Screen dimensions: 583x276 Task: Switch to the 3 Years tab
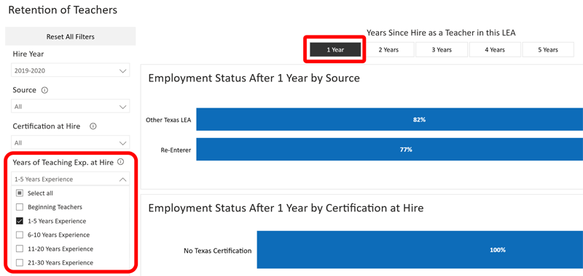pyautogui.click(x=442, y=49)
